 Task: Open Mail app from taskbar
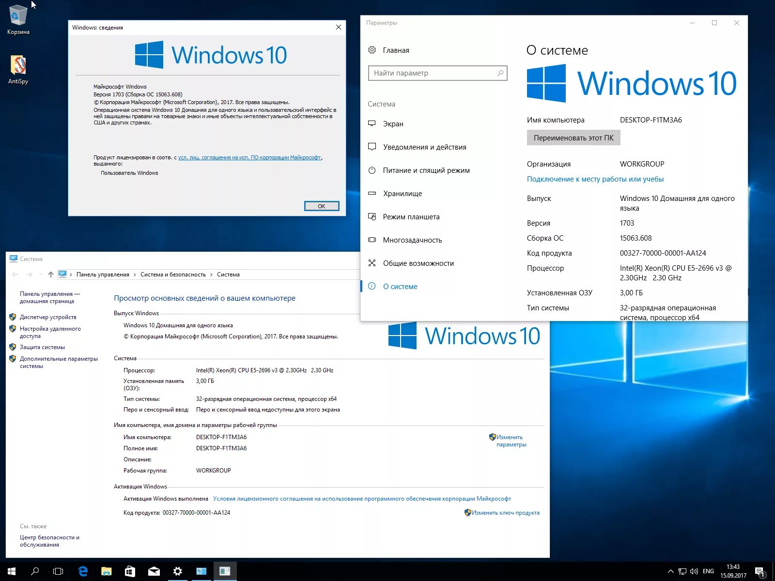click(154, 571)
